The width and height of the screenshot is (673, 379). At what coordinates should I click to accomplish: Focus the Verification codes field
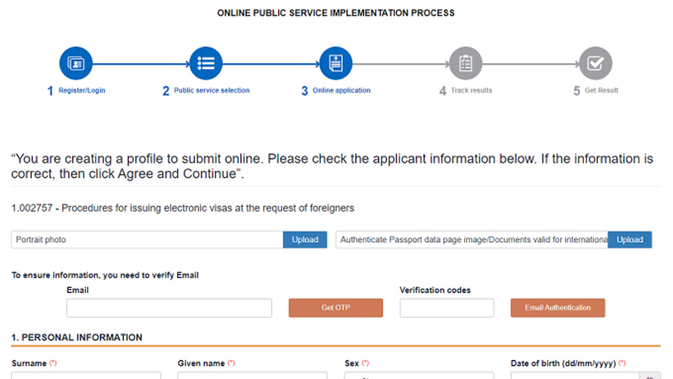pos(447,308)
